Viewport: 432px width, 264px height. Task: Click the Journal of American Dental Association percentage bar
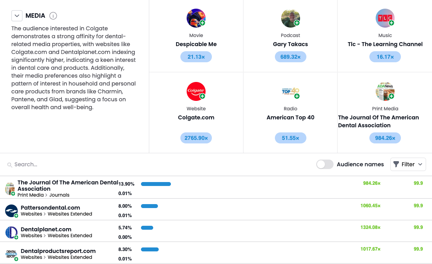click(x=156, y=184)
